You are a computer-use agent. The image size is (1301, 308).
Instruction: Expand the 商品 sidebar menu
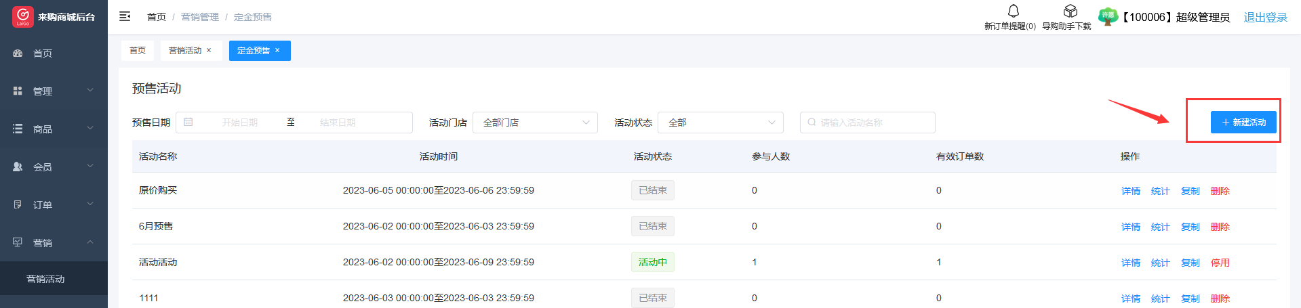(54, 129)
